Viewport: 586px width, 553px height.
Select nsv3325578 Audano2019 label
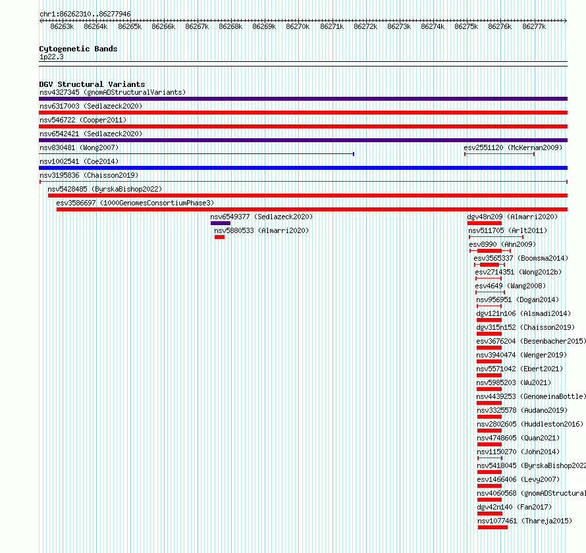tap(522, 410)
